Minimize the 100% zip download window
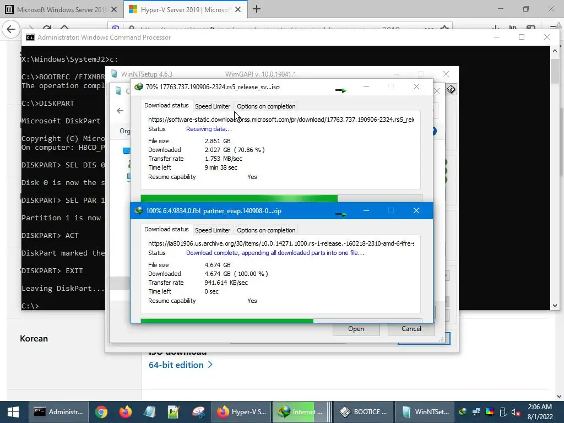This screenshot has width=564, height=423. 366,210
